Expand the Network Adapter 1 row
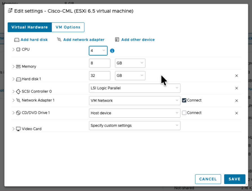The width and height of the screenshot is (252, 191). point(13,100)
